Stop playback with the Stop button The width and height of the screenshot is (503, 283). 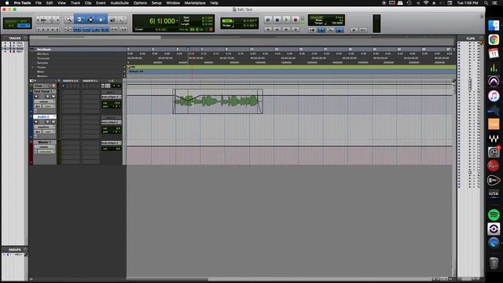tap(277, 20)
